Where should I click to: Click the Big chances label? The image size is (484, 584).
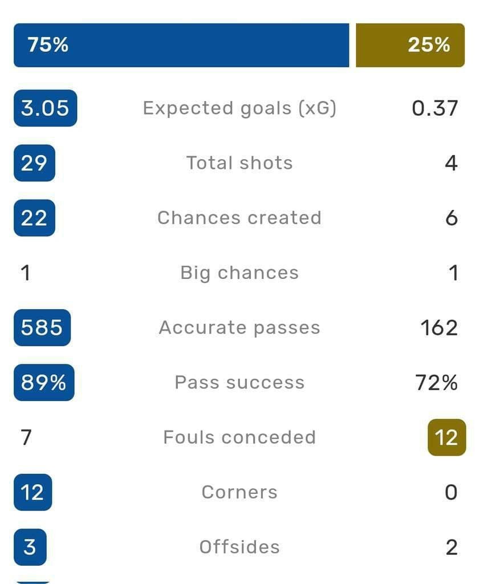(x=239, y=273)
